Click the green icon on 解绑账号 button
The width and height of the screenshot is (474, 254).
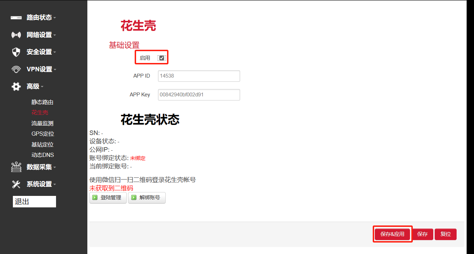(x=134, y=198)
